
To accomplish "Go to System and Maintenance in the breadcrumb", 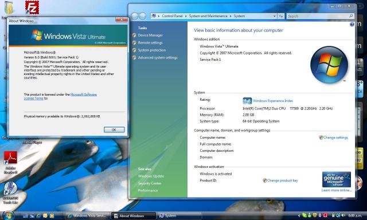I will (x=208, y=16).
